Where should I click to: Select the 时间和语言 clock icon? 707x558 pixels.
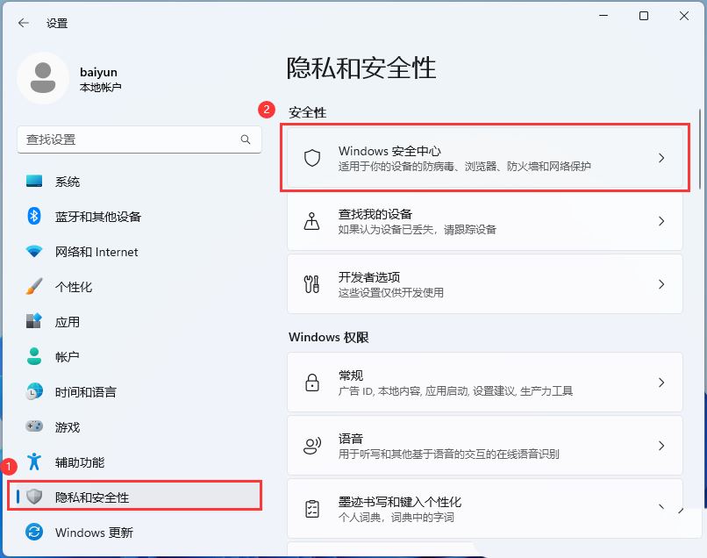click(32, 392)
